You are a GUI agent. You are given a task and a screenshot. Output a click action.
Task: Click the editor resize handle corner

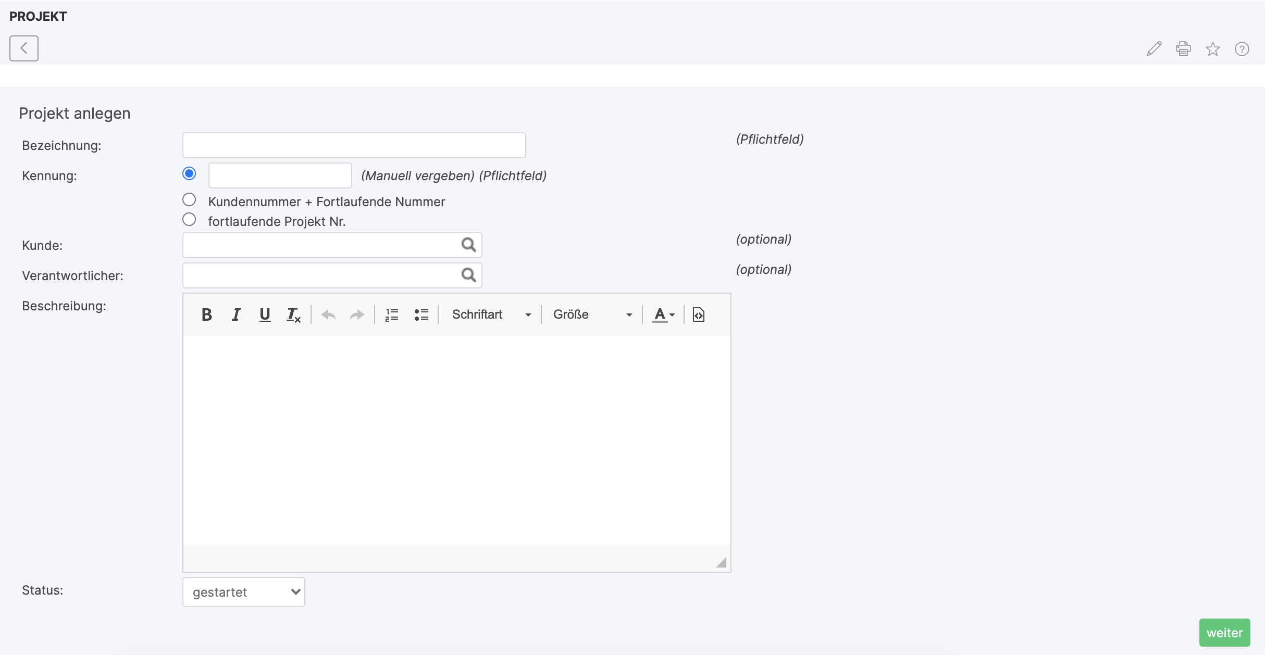[722, 562]
